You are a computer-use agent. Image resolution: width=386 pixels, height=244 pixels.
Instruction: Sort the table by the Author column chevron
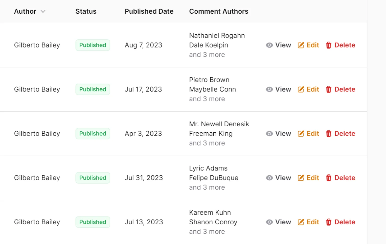(x=43, y=11)
